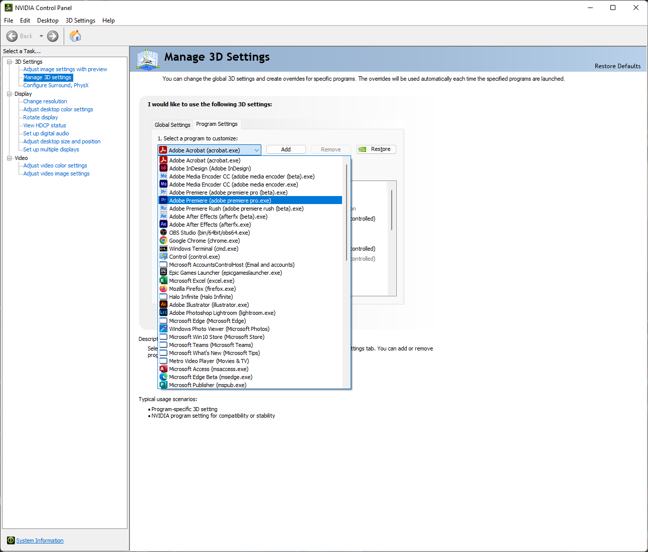The image size is (648, 552).
Task: Close the program selection dropdown
Action: 256,150
